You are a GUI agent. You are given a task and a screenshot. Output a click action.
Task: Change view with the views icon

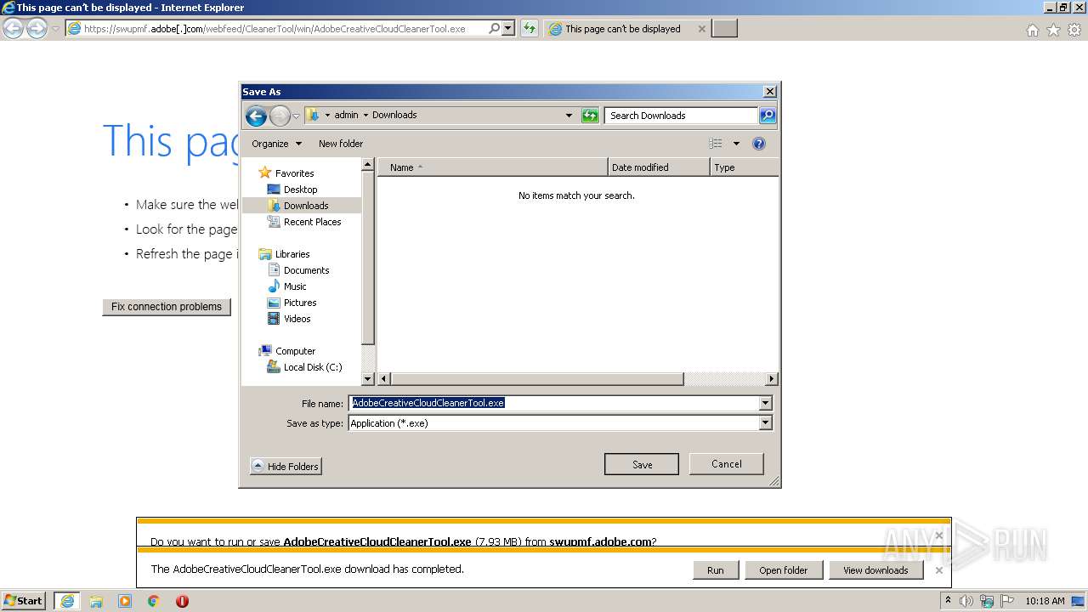coord(716,144)
